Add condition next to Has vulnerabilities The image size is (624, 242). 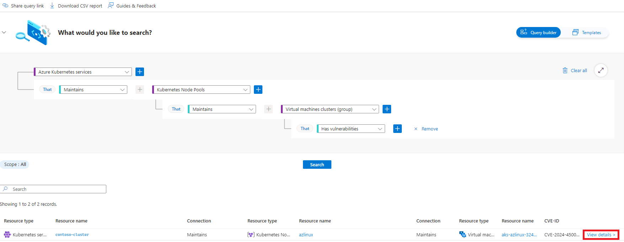398,129
